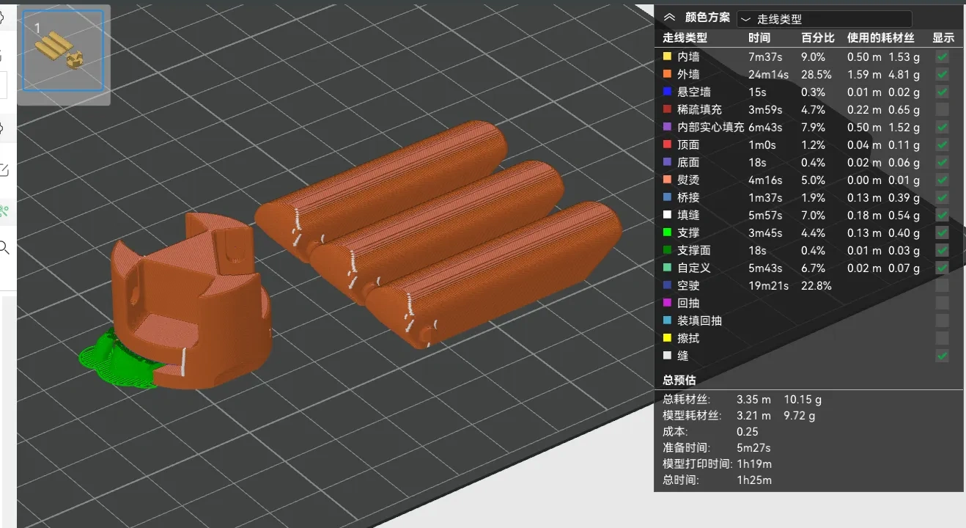This screenshot has height=528, width=966.
Task: Click model filament weight 9.72 g
Action: pyautogui.click(x=800, y=416)
